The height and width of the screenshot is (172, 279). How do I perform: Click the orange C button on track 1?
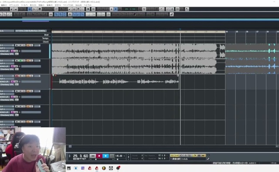[31, 46]
